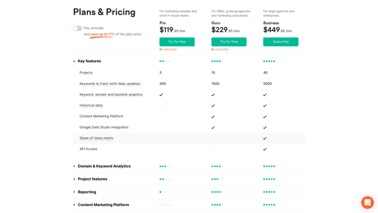This screenshot has height=213, width=378.
Task: Click the Business plan Subscribe button
Action: pos(281,42)
